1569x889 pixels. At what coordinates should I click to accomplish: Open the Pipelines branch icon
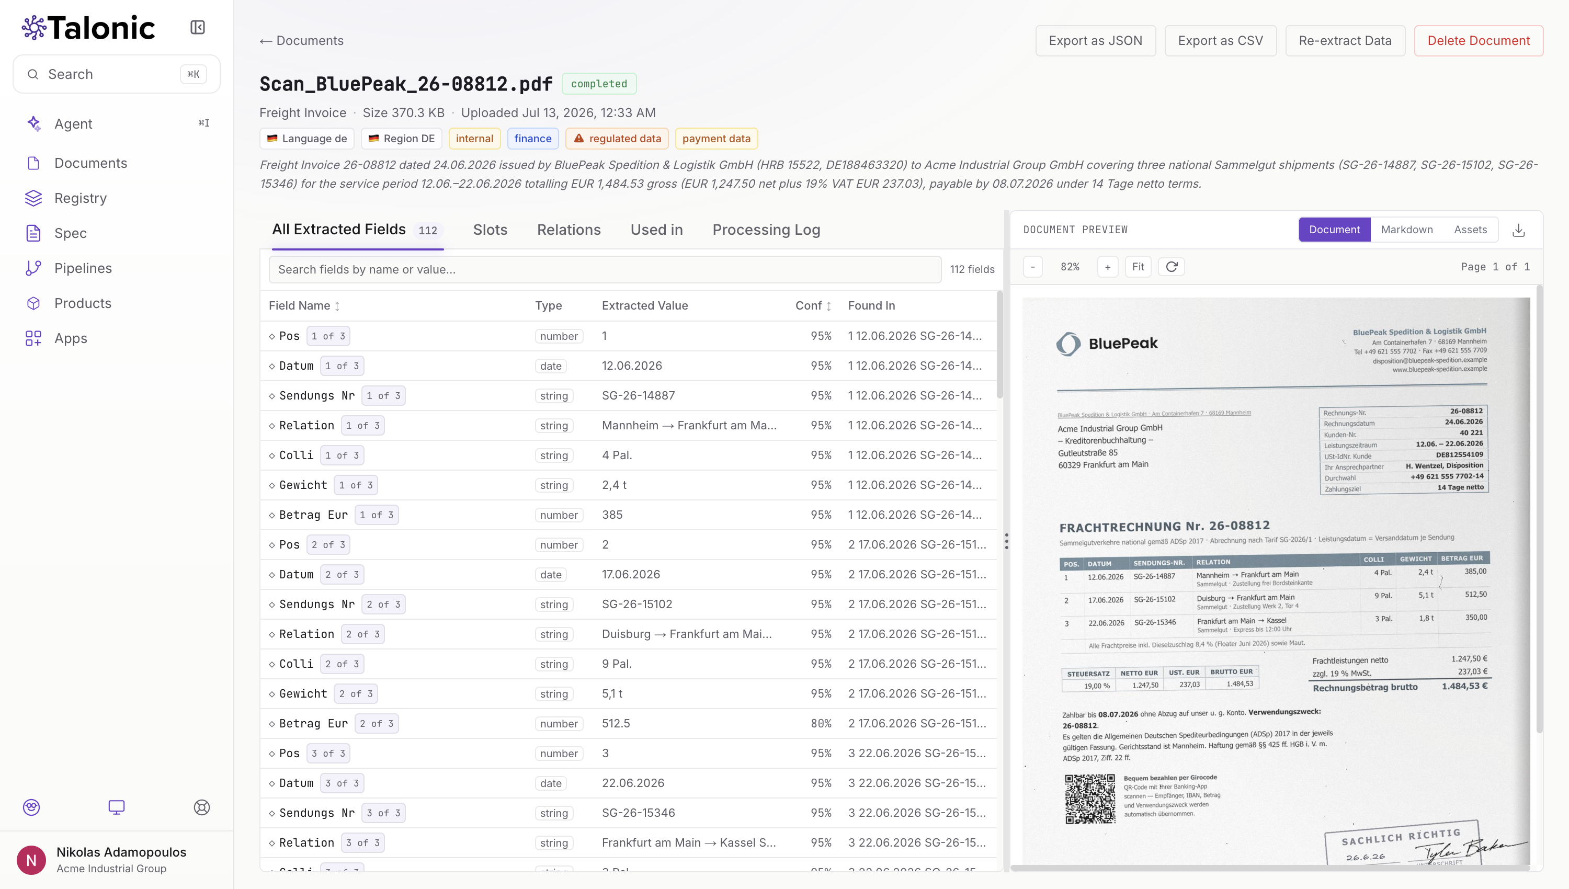33,268
